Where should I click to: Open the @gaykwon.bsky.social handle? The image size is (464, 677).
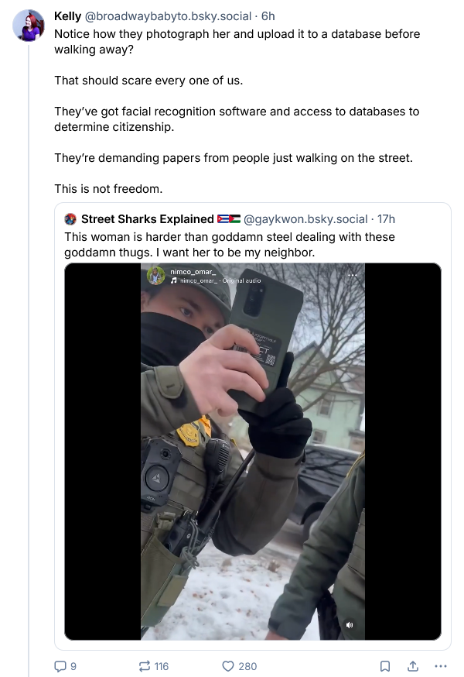click(x=305, y=219)
